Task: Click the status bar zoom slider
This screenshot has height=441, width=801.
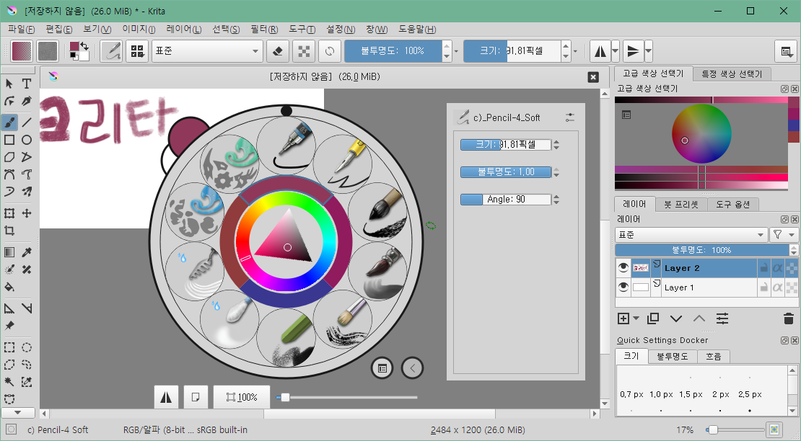Action: coord(735,429)
